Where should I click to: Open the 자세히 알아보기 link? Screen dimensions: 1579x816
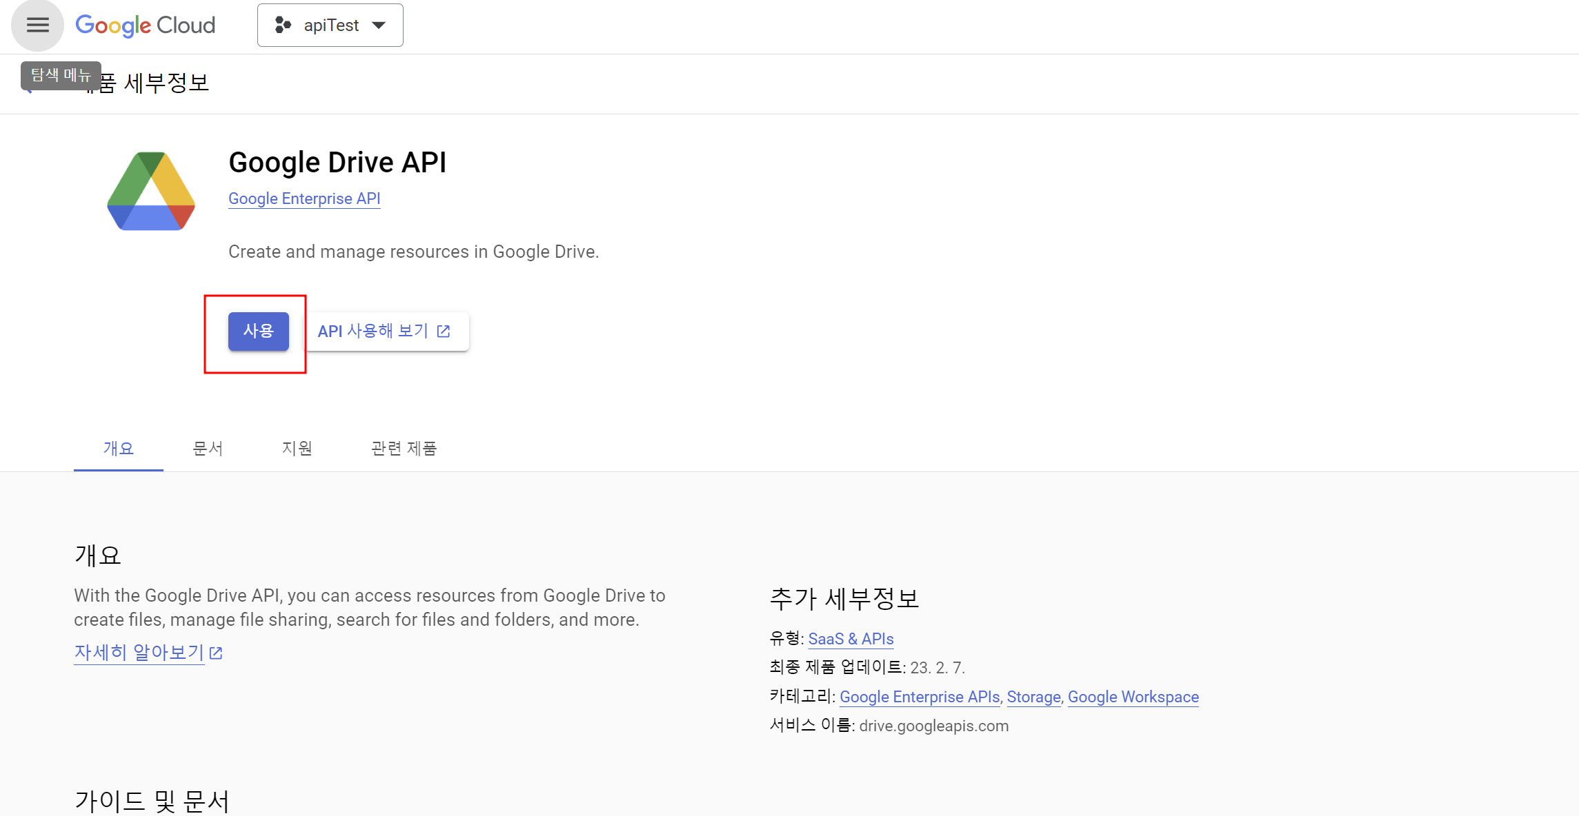click(139, 652)
